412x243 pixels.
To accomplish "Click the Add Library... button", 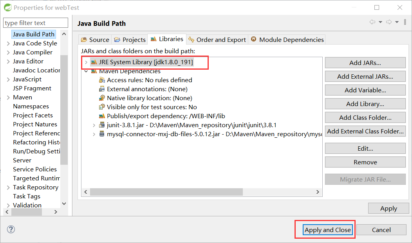I will tap(365, 104).
